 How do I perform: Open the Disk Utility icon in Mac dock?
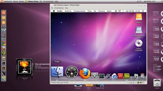coord(142,76)
